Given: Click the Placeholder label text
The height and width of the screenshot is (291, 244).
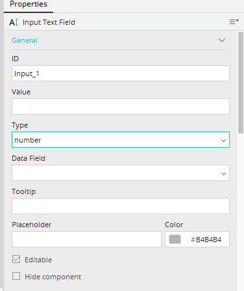Looking at the screenshot, I should click(x=32, y=225).
